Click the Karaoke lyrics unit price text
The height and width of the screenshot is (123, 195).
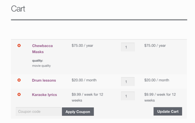(87, 97)
